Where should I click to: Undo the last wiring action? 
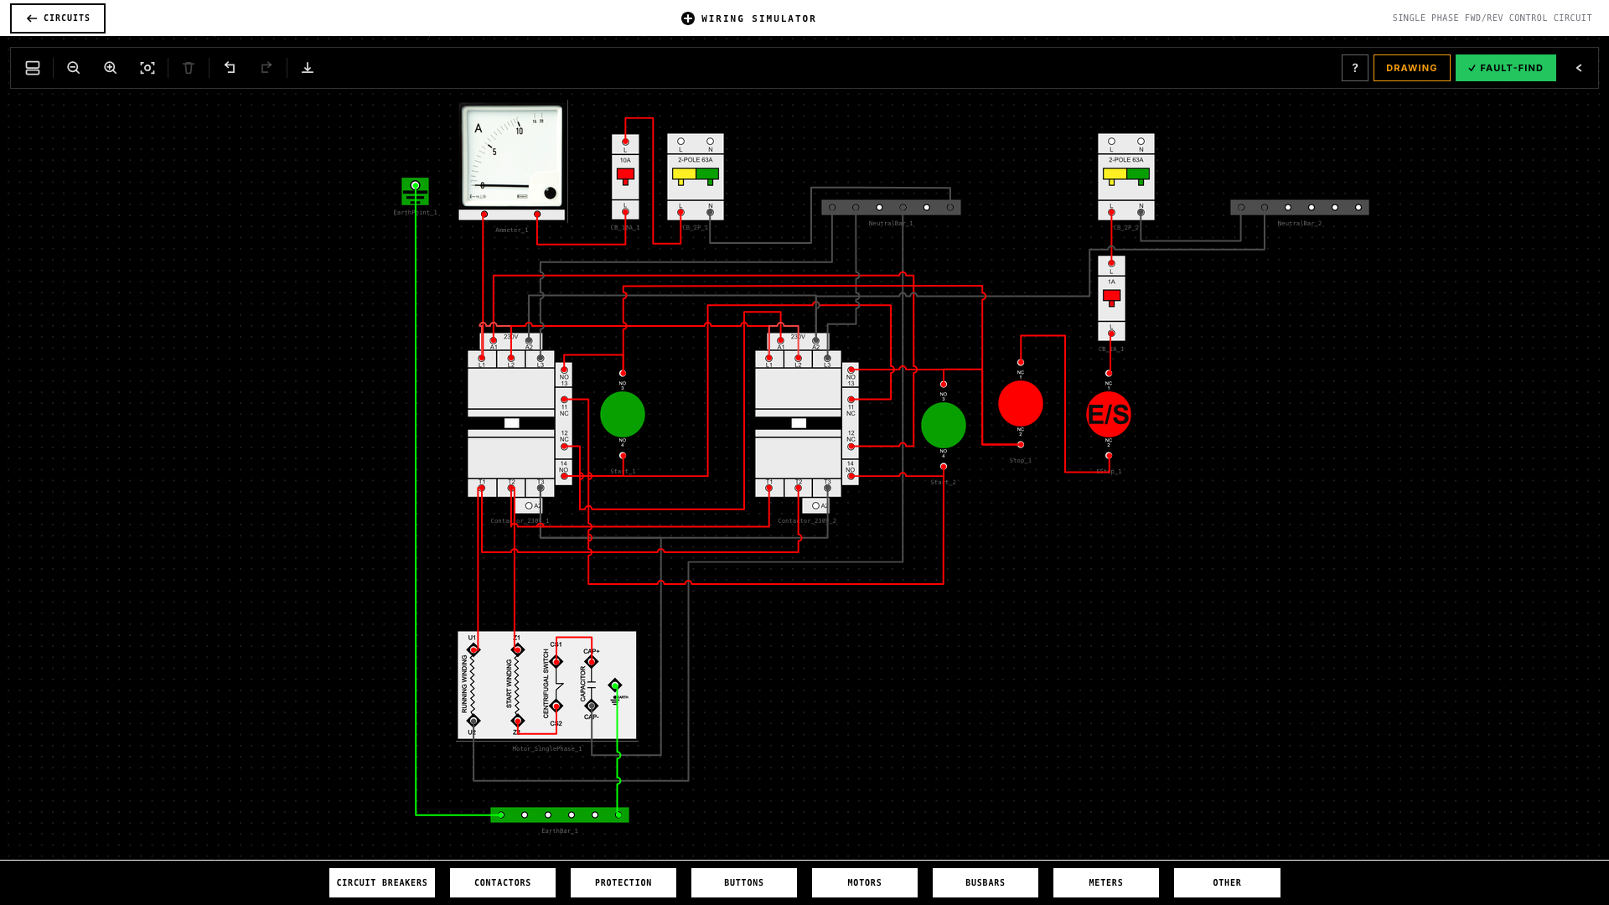230,68
